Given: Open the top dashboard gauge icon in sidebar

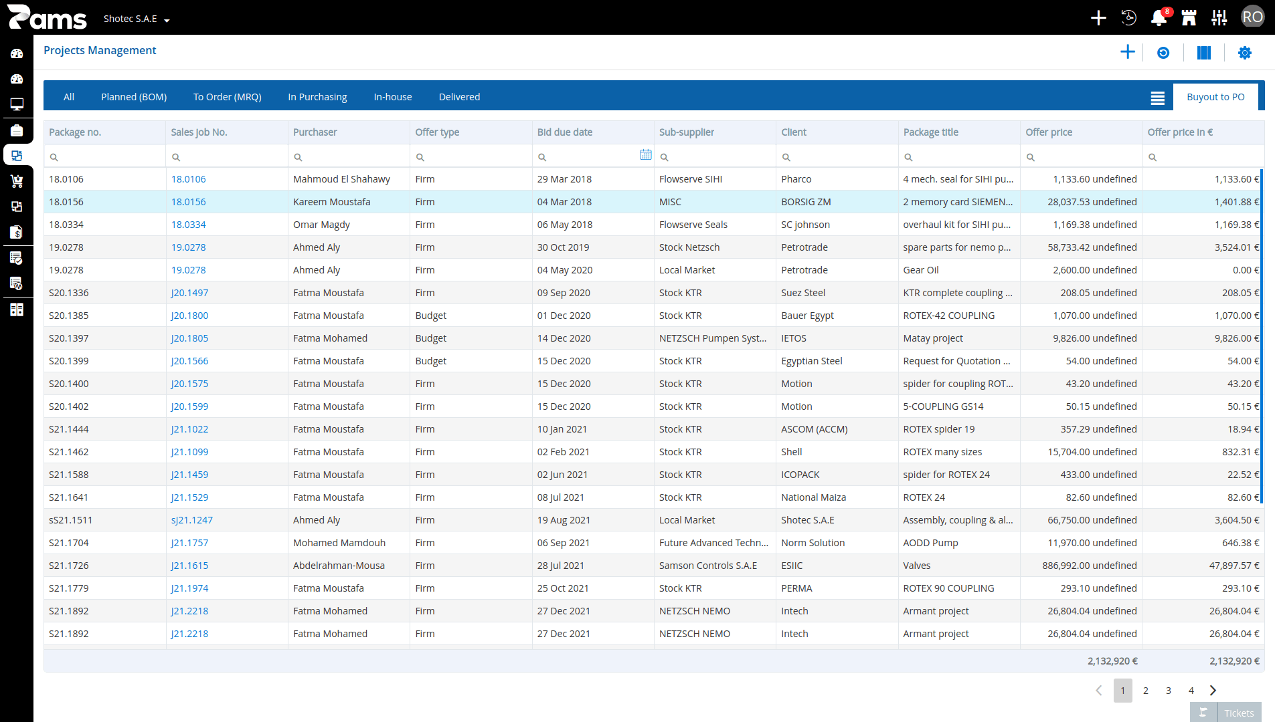Looking at the screenshot, I should (17, 53).
